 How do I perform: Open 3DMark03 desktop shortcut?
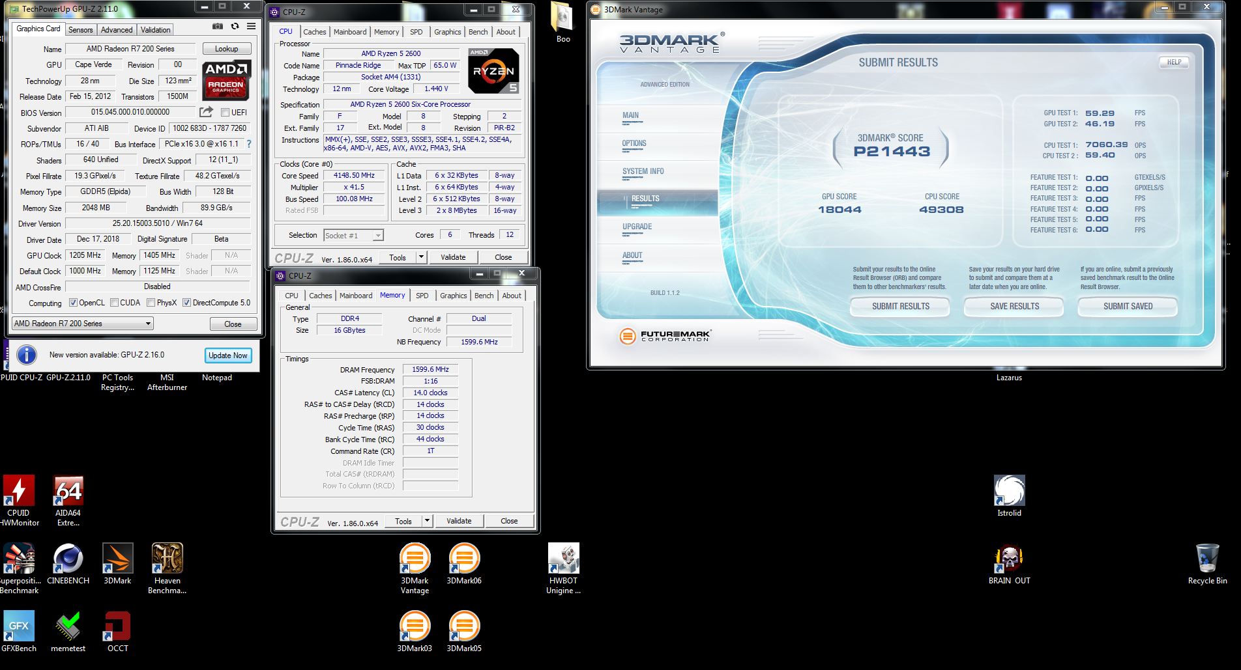[415, 632]
